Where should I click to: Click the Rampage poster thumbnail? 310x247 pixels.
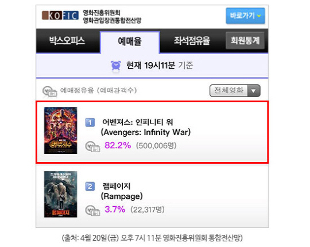click(x=61, y=194)
